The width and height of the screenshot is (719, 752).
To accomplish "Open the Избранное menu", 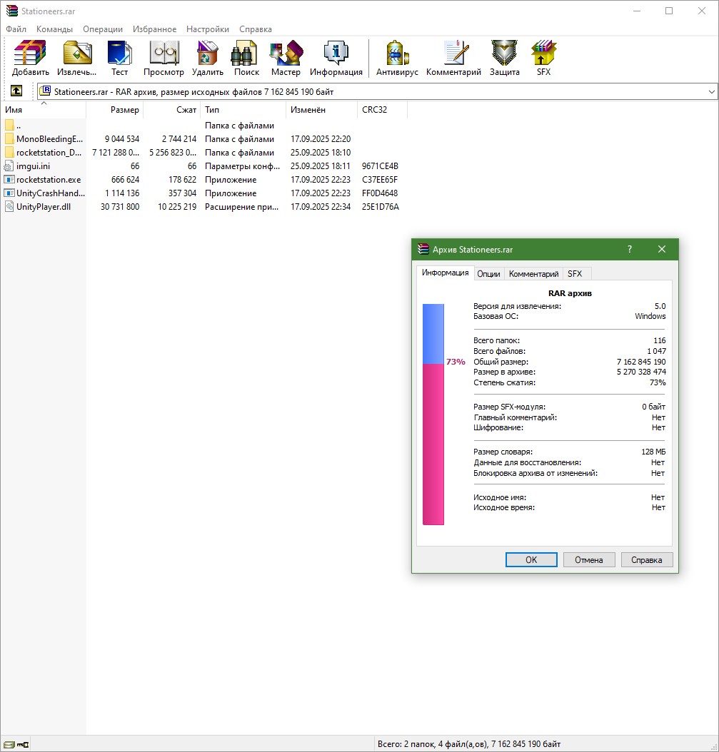I will 154,29.
